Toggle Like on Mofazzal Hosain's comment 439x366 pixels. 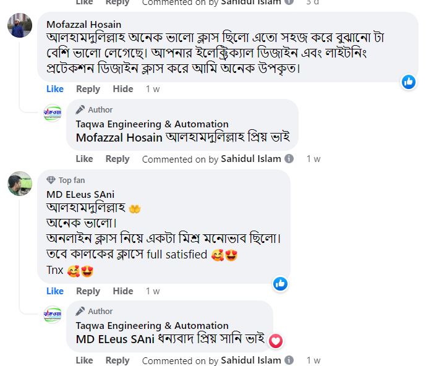click(x=55, y=89)
